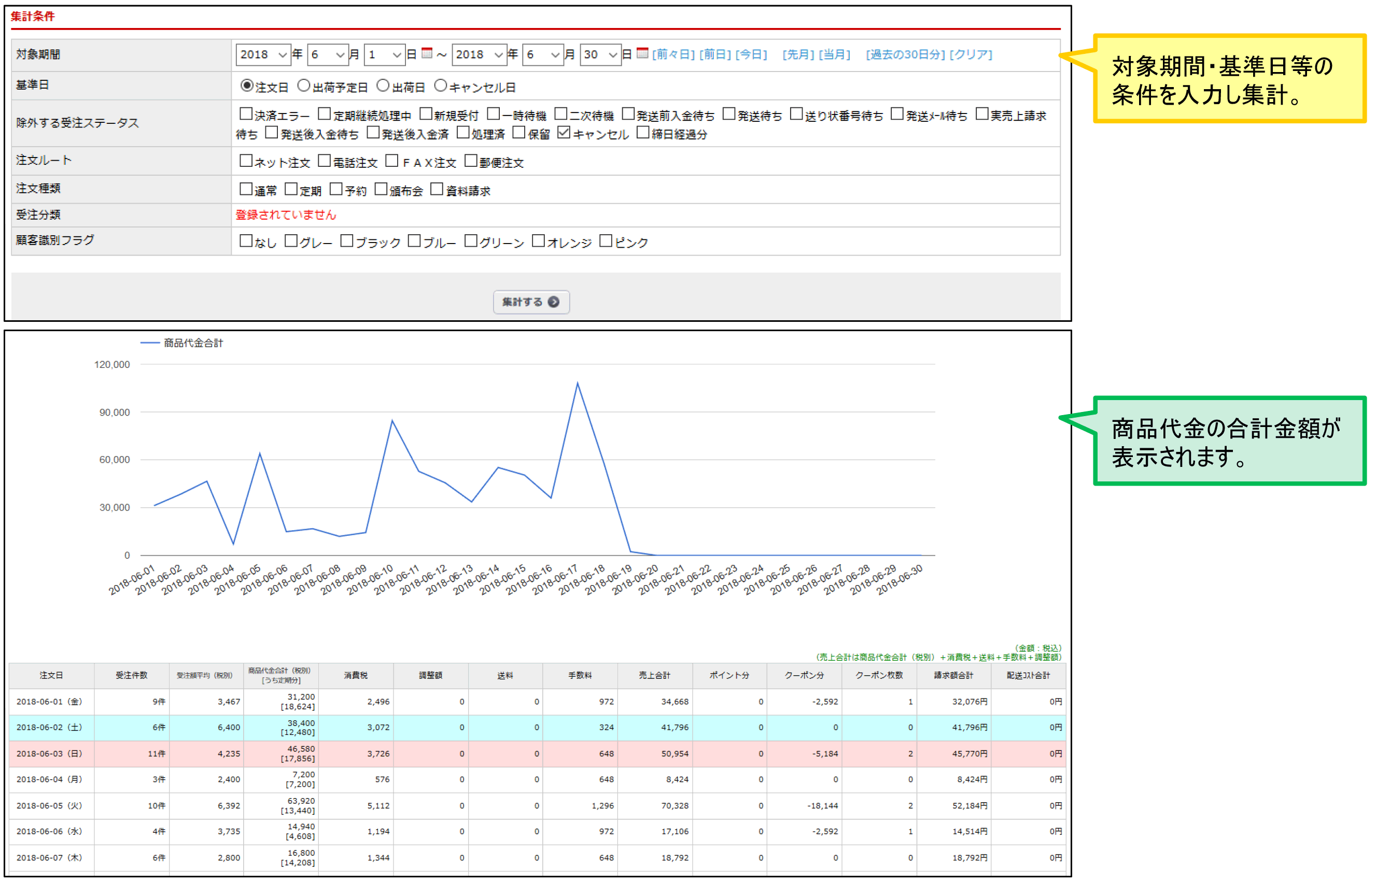Open the end date calendar picker icon
The height and width of the screenshot is (882, 1376).
(x=642, y=53)
